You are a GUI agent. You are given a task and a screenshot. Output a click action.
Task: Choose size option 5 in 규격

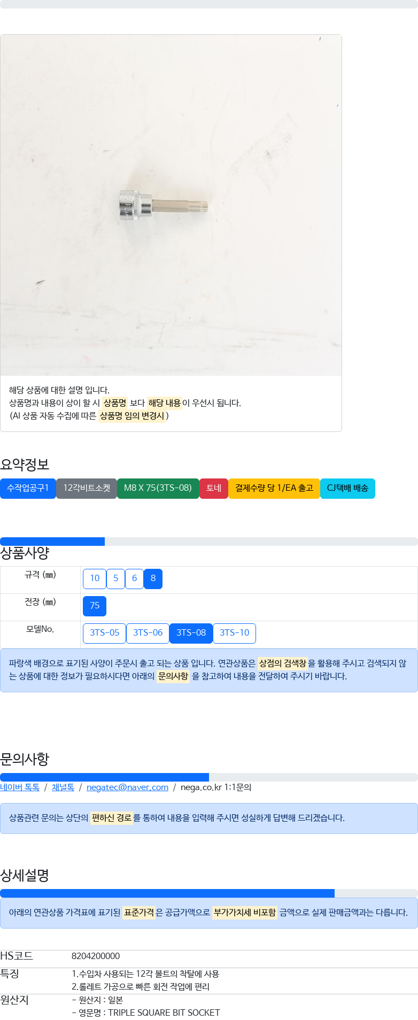[x=115, y=578]
